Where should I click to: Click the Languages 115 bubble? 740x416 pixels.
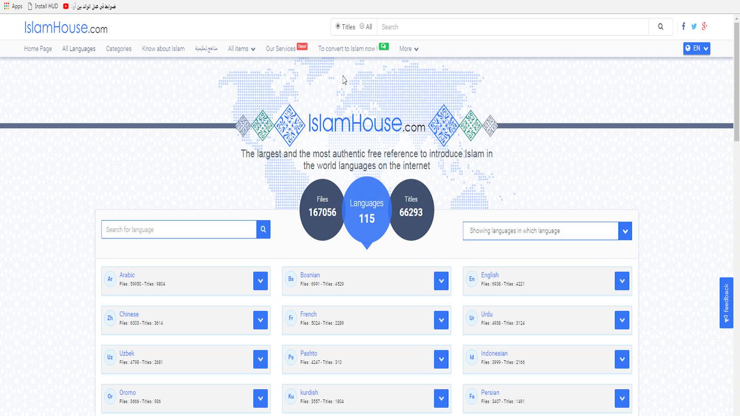click(x=367, y=210)
